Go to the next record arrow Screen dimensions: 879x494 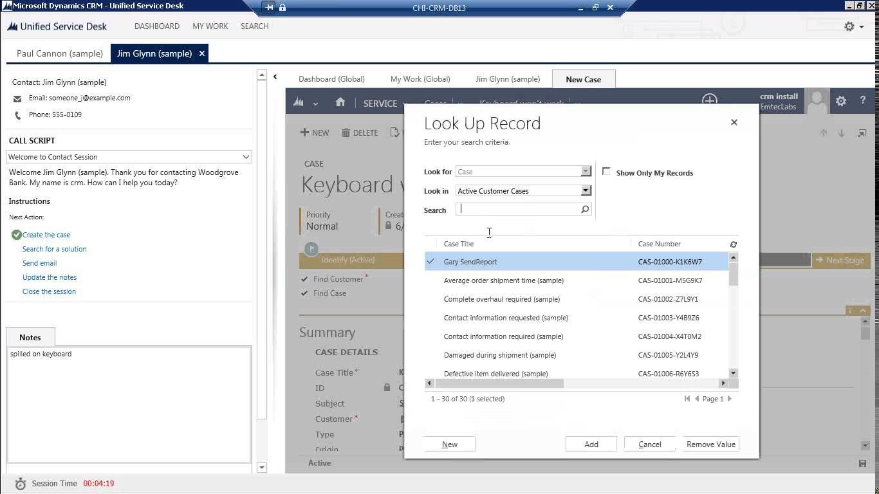click(x=841, y=133)
